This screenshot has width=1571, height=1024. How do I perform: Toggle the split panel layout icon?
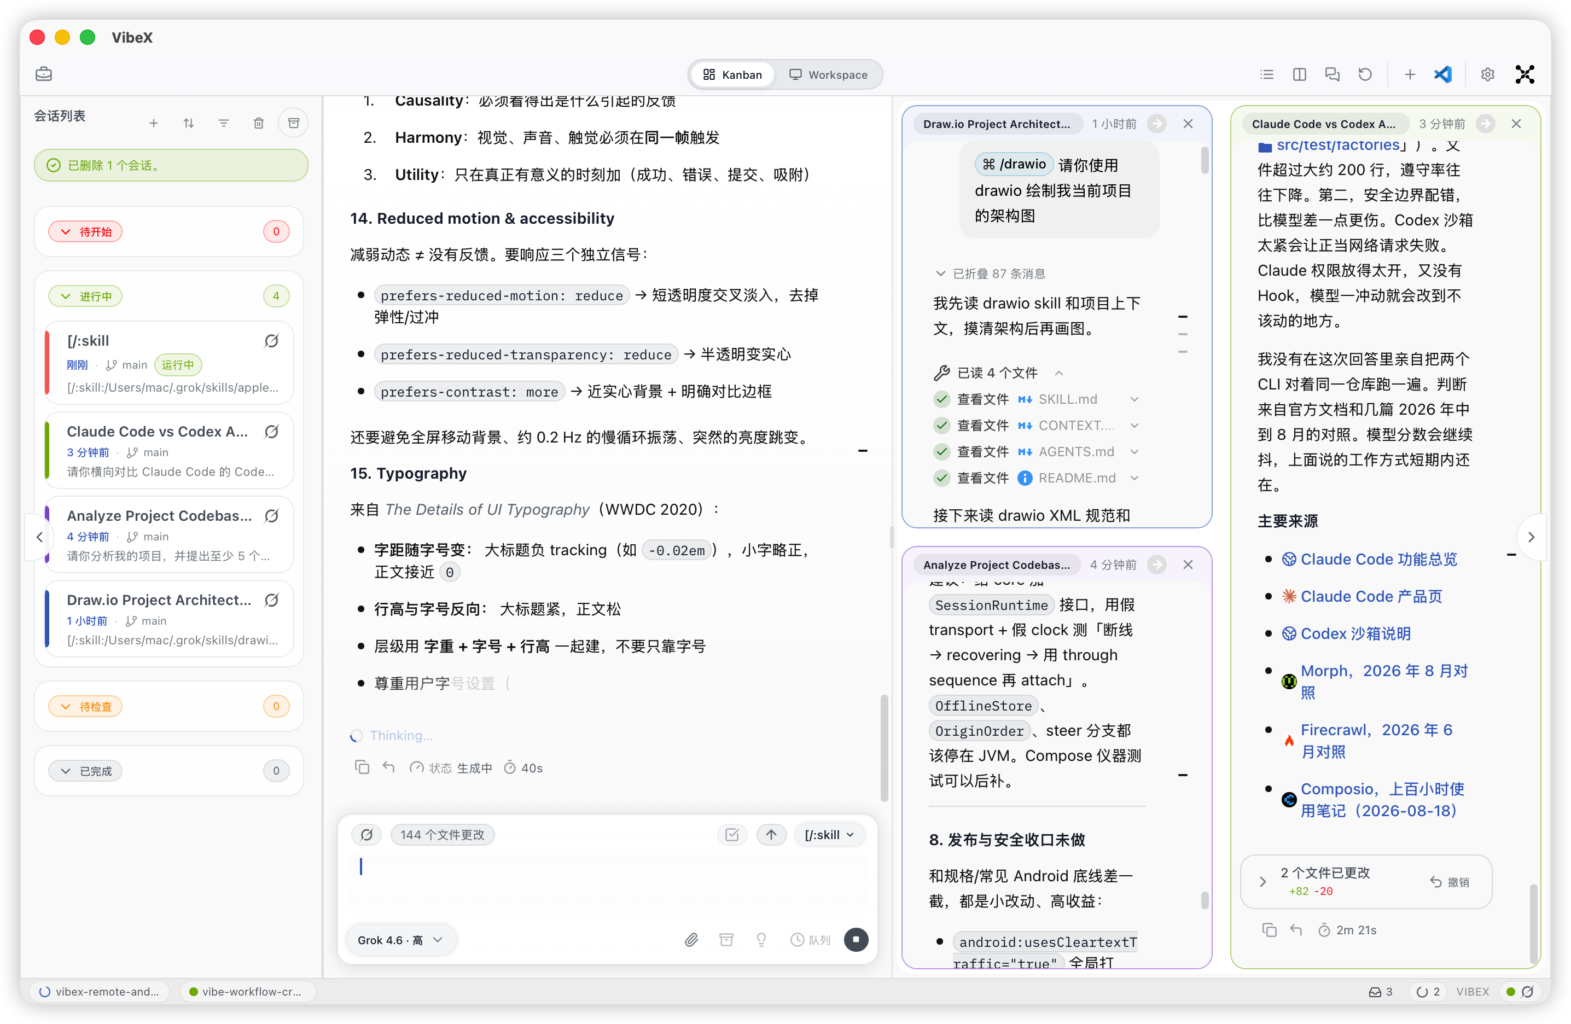[1299, 74]
